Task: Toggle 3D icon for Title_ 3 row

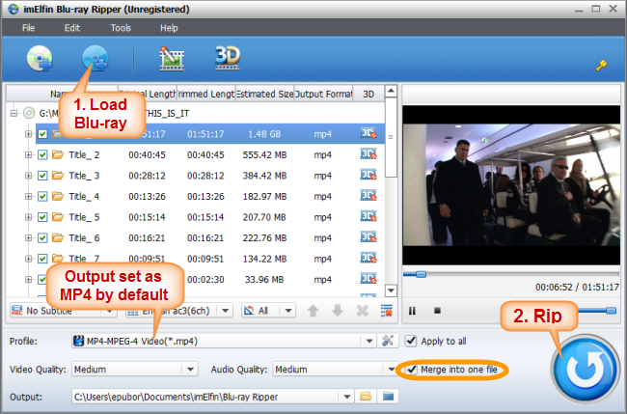Action: 368,175
